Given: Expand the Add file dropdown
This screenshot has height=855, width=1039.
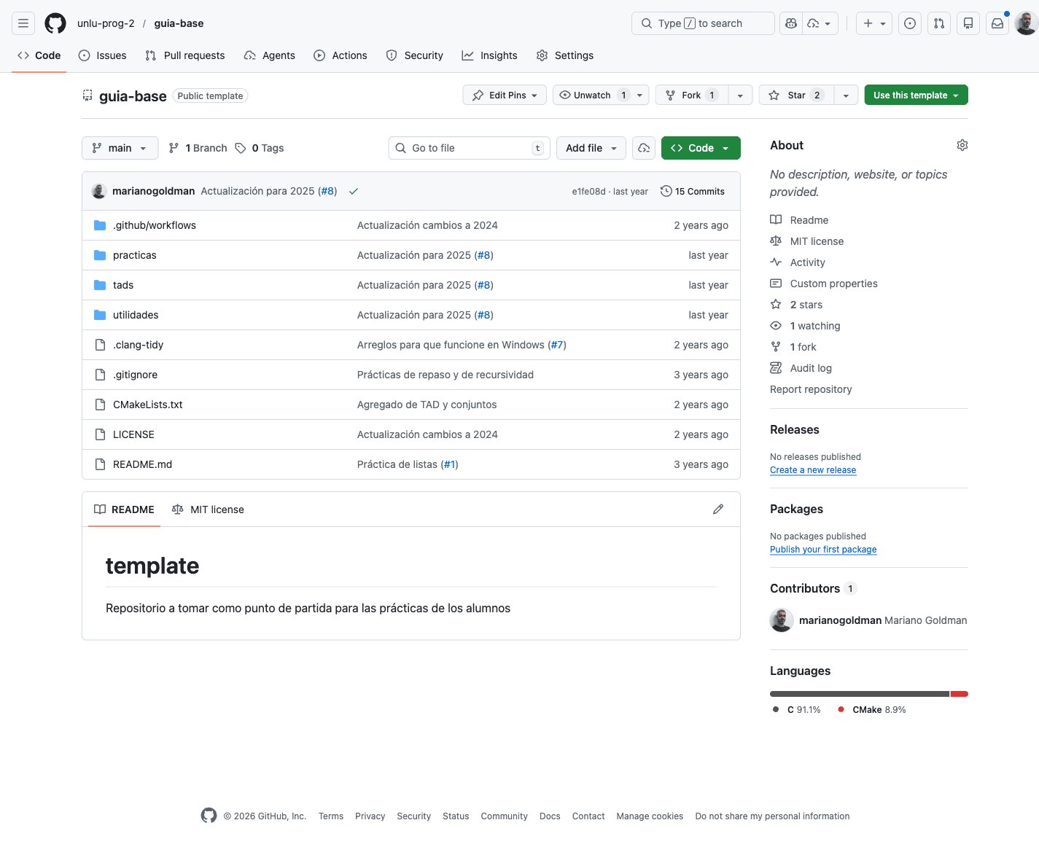Looking at the screenshot, I should point(591,148).
